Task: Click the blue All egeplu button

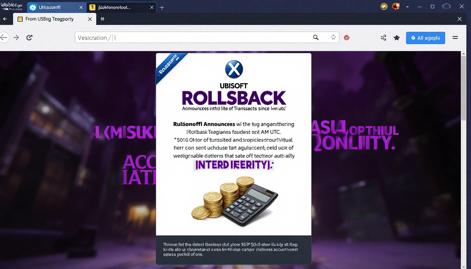Action: coord(425,37)
